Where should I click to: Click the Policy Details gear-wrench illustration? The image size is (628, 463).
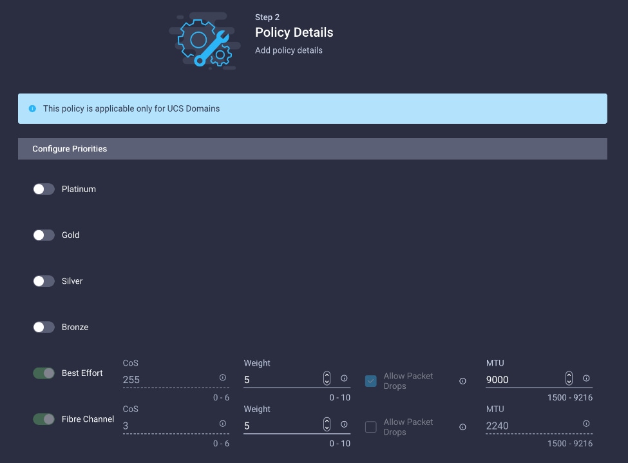(x=205, y=42)
